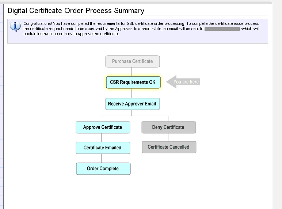Select the highlighted CSR Requirements OK step
282x209 pixels.
[x=133, y=82]
